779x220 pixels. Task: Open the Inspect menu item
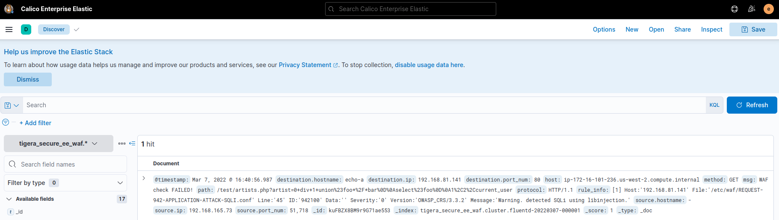tap(711, 29)
